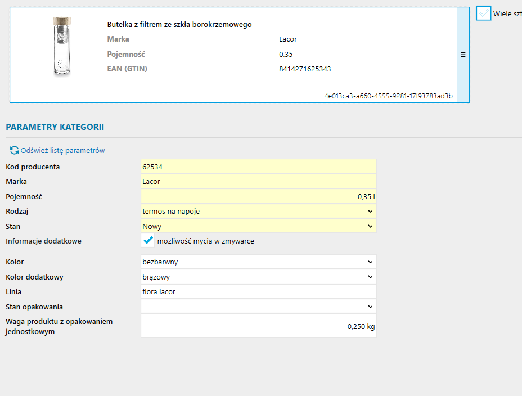Image resolution: width=522 pixels, height=396 pixels.
Task: Select the Linia field with 'flora lacor'
Action: click(258, 292)
